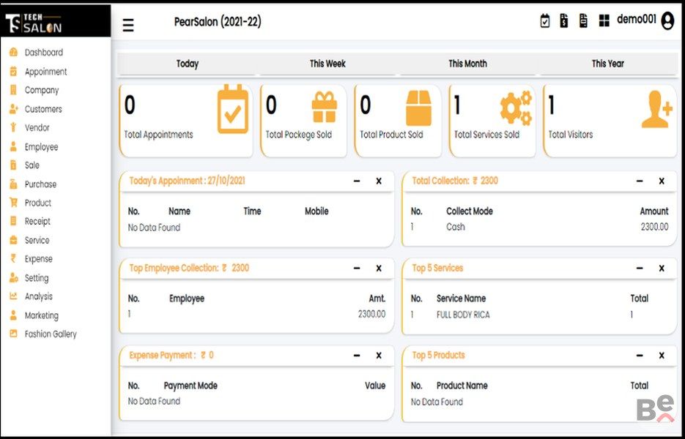Close the Expense Payment panel
Screen dimensions: 685x439
coord(379,356)
